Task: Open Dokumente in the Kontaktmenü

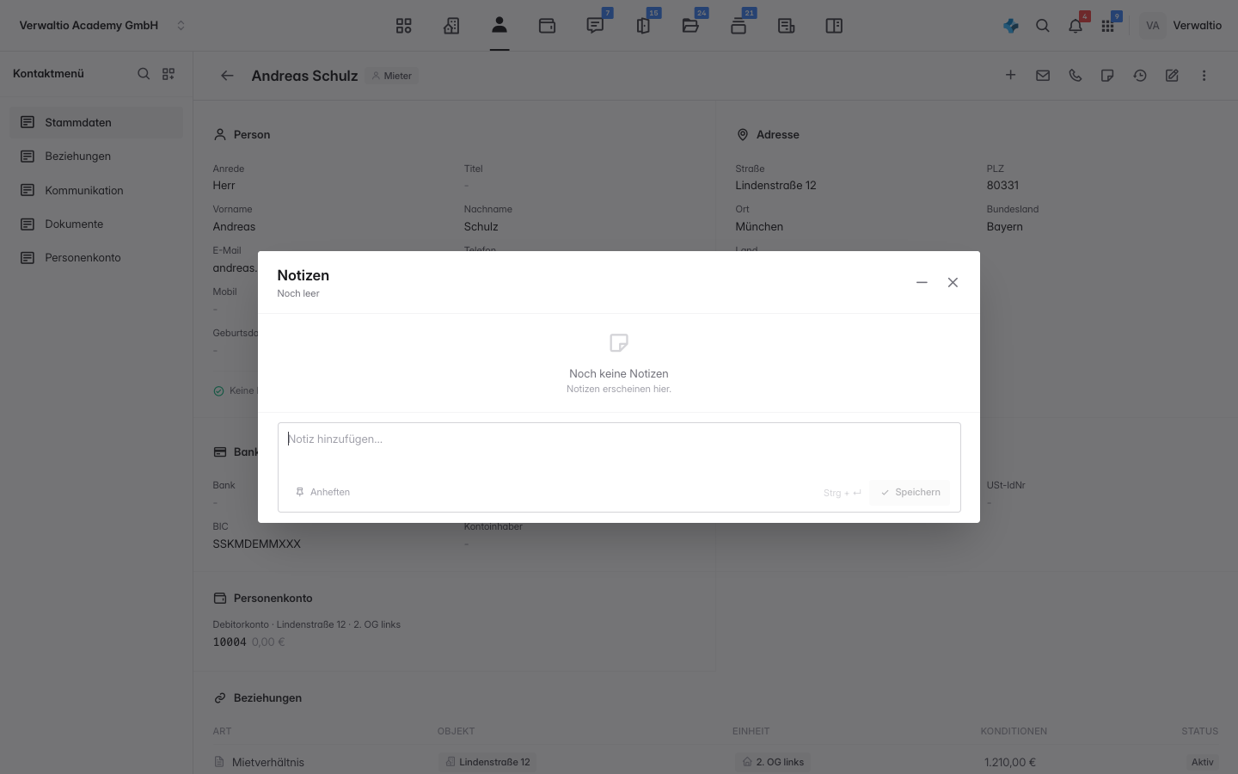Action: tap(96, 224)
